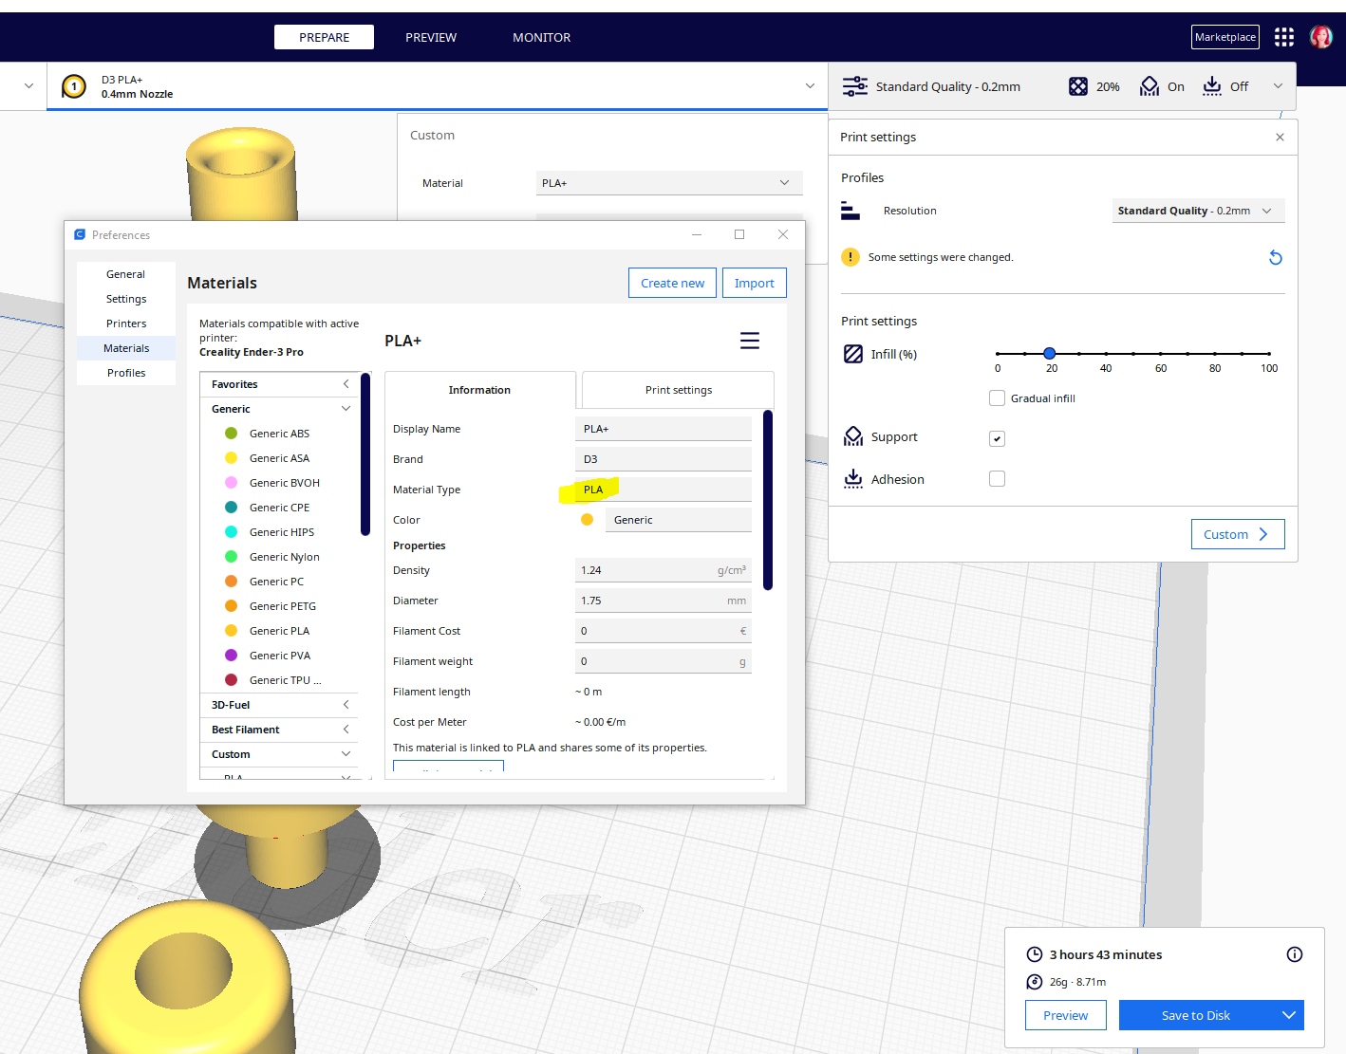
Task: Collapse the Generic materials category
Action: 346,408
